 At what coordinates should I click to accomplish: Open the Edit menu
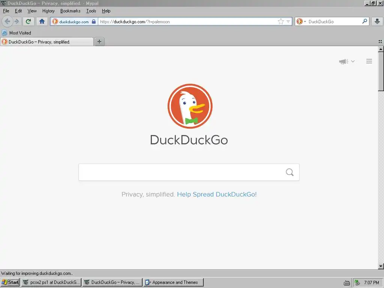[x=18, y=11]
